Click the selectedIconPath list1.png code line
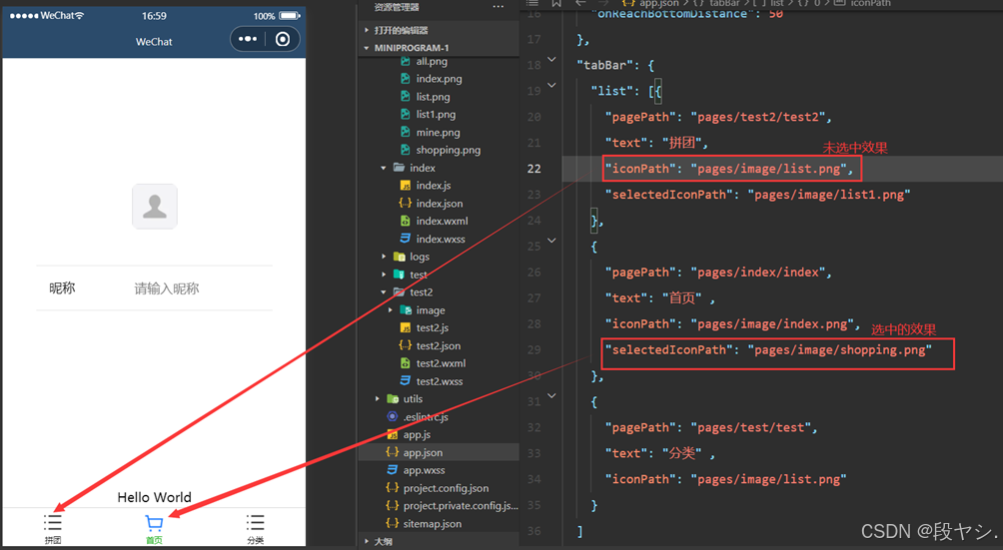The height and width of the screenshot is (550, 1003). pos(758,195)
